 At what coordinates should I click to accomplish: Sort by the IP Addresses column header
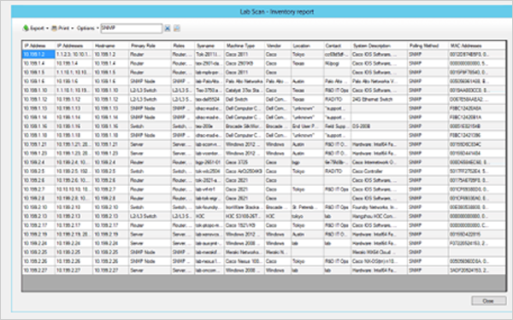click(74, 46)
